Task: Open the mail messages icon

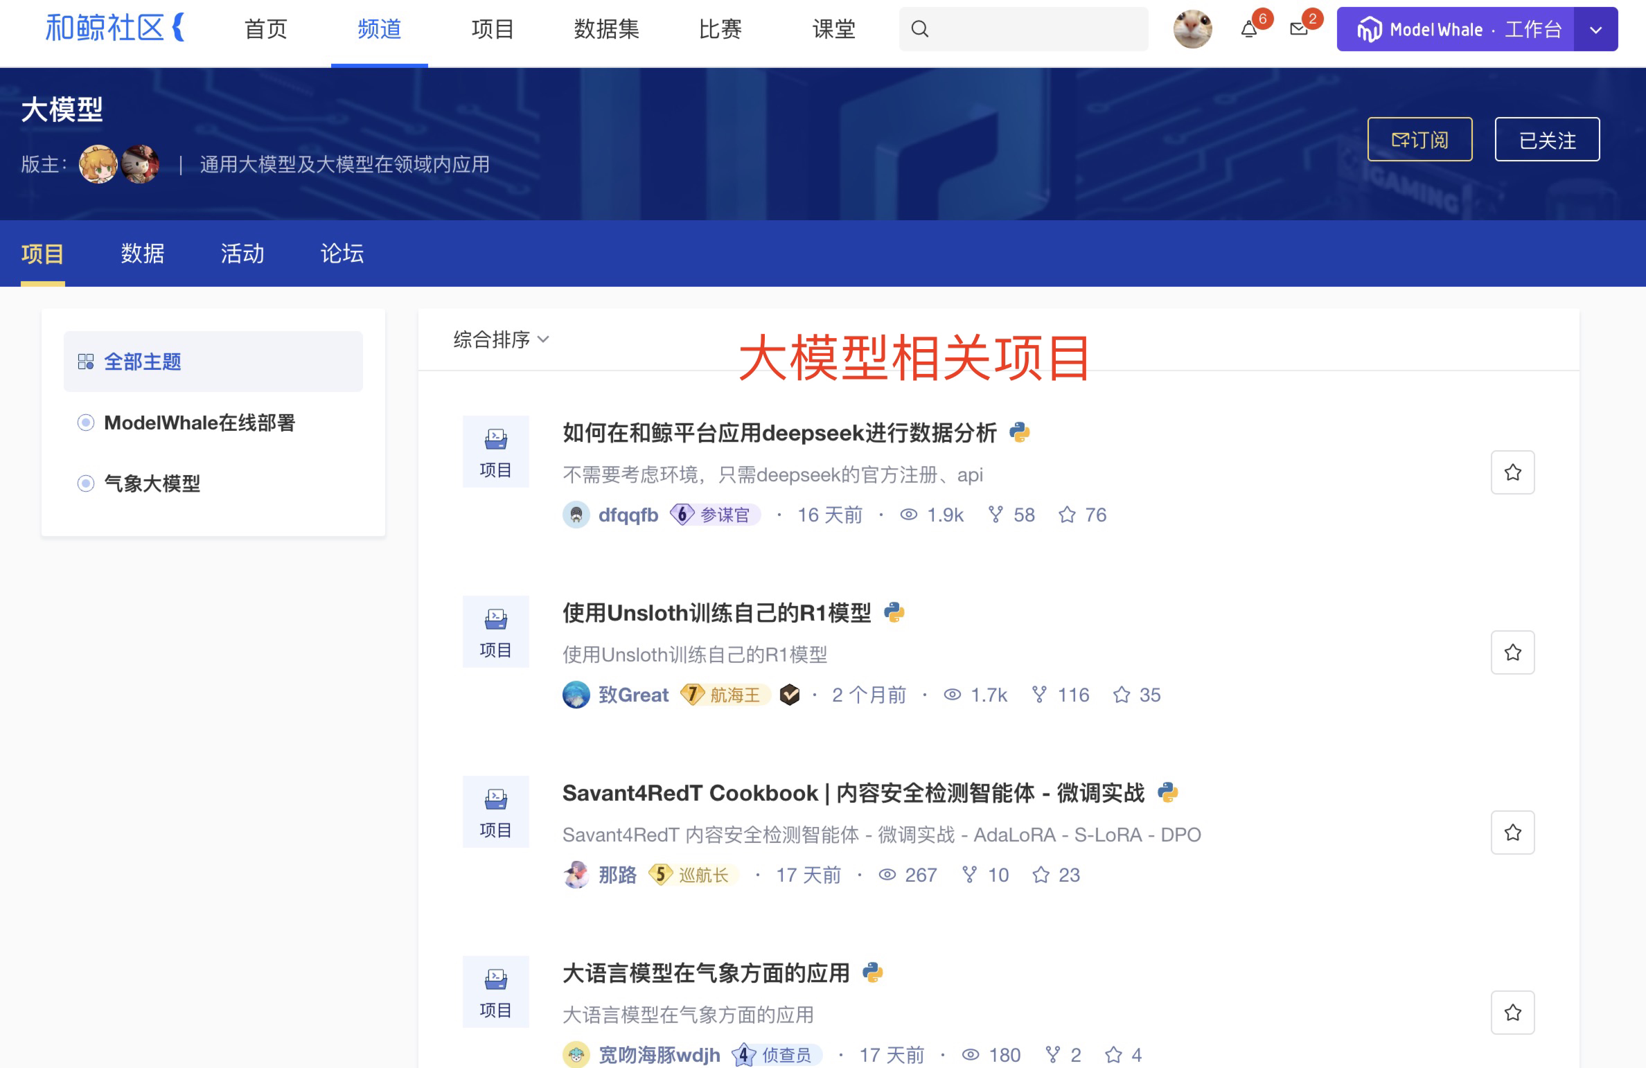Action: click(x=1299, y=29)
